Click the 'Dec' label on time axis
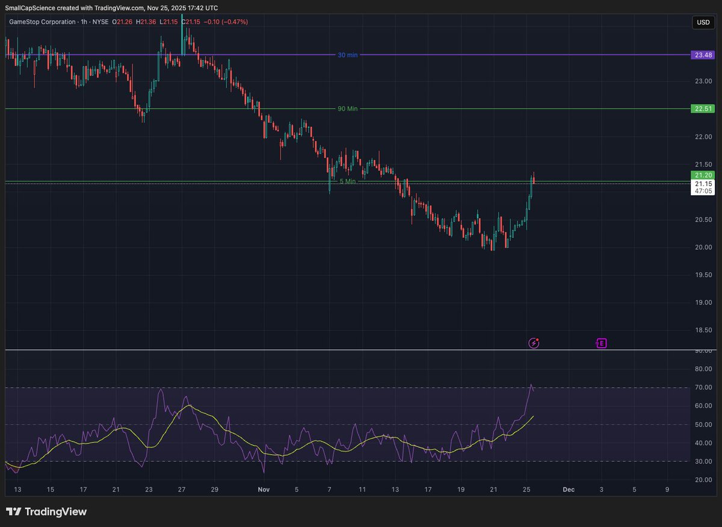 click(569, 490)
